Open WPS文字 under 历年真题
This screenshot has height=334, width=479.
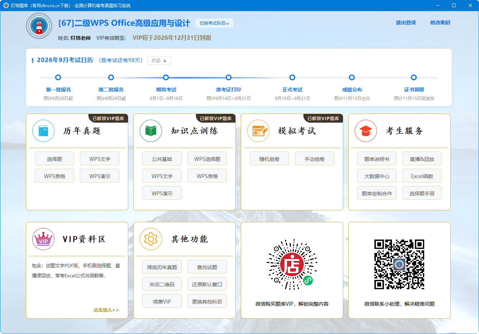click(100, 159)
